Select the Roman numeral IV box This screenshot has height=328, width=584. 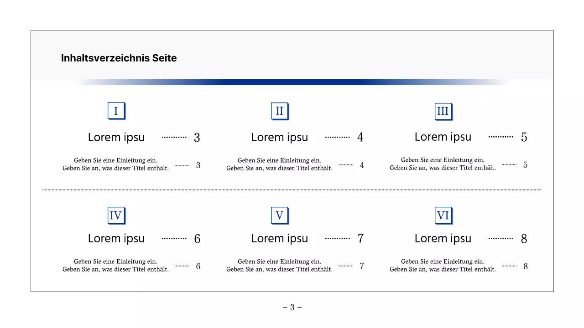point(116,215)
